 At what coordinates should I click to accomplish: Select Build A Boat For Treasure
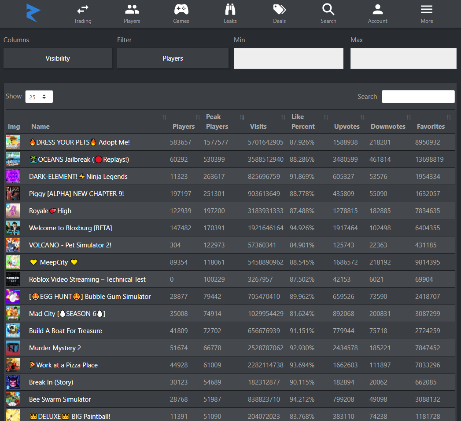tap(66, 331)
